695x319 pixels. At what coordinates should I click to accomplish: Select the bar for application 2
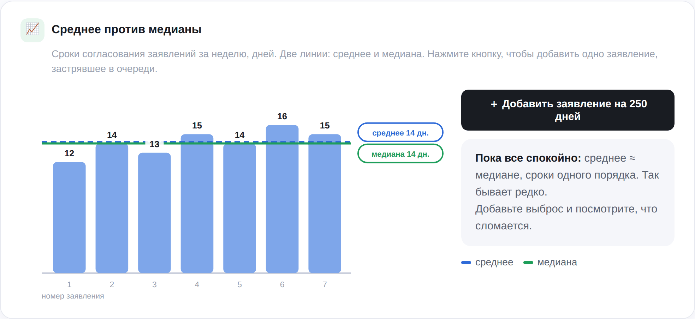pyautogui.click(x=112, y=208)
